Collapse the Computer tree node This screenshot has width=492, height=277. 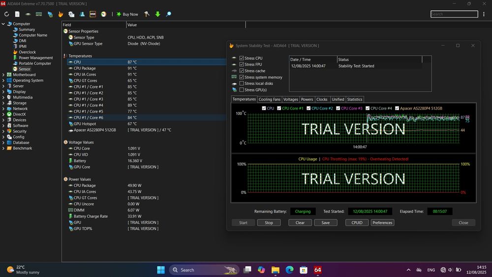(3, 24)
